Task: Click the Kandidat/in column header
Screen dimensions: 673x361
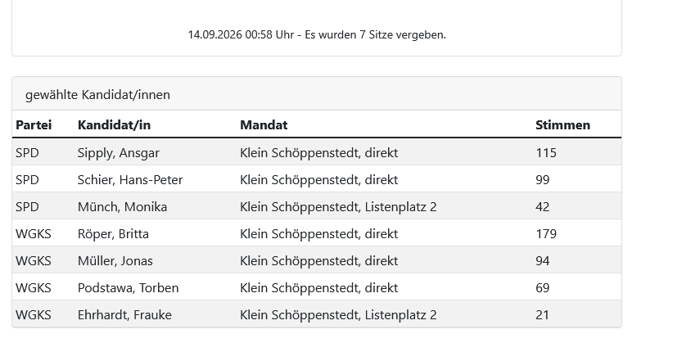Action: [x=114, y=125]
